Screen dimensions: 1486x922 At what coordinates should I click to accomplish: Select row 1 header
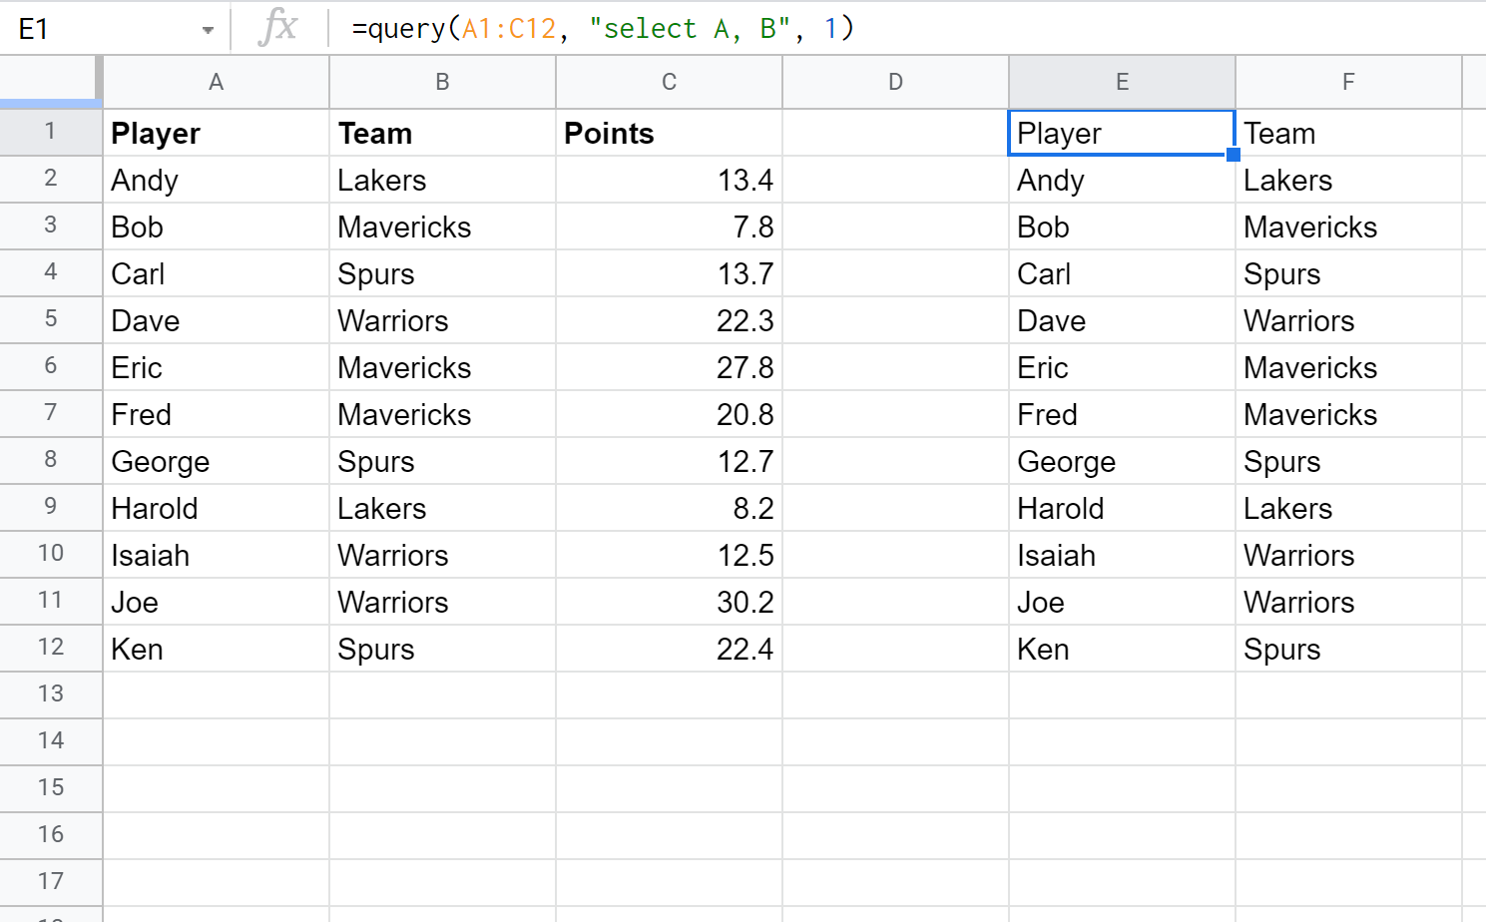(50, 132)
